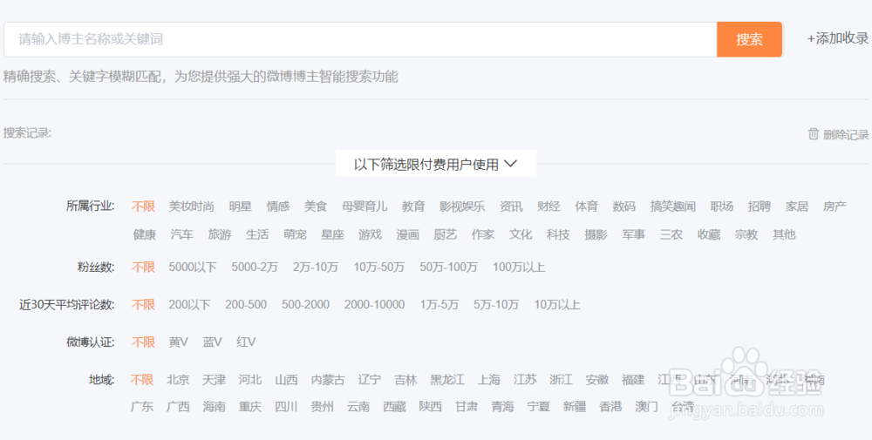The image size is (872, 440).
Task: Click the +添加收录 link
Action: coord(837,39)
